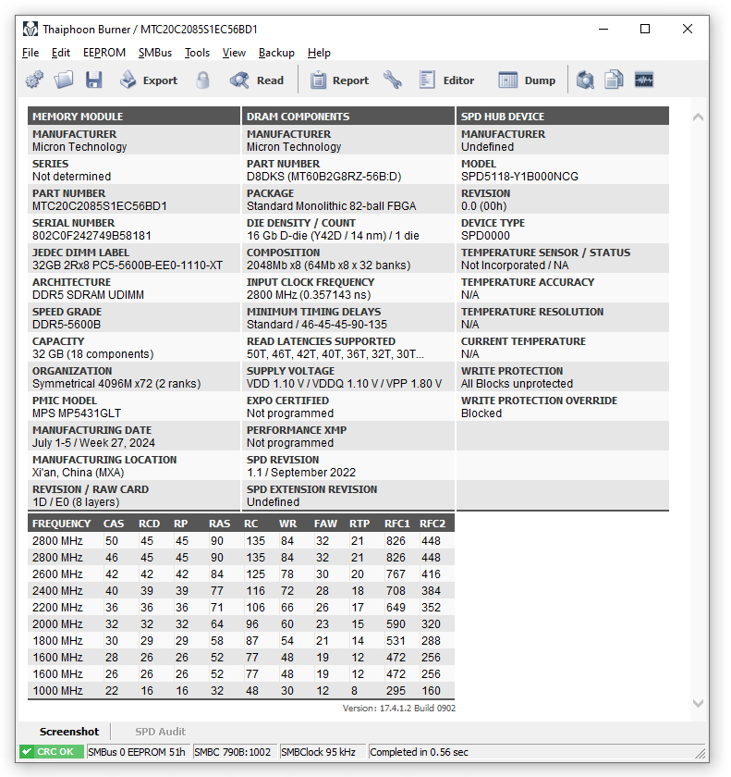
Task: Click the wrench tools icon
Action: (393, 80)
